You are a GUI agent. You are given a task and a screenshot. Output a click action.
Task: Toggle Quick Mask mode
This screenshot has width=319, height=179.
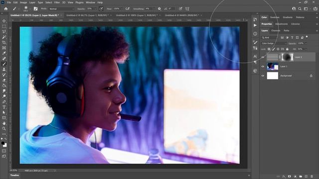coord(4,151)
